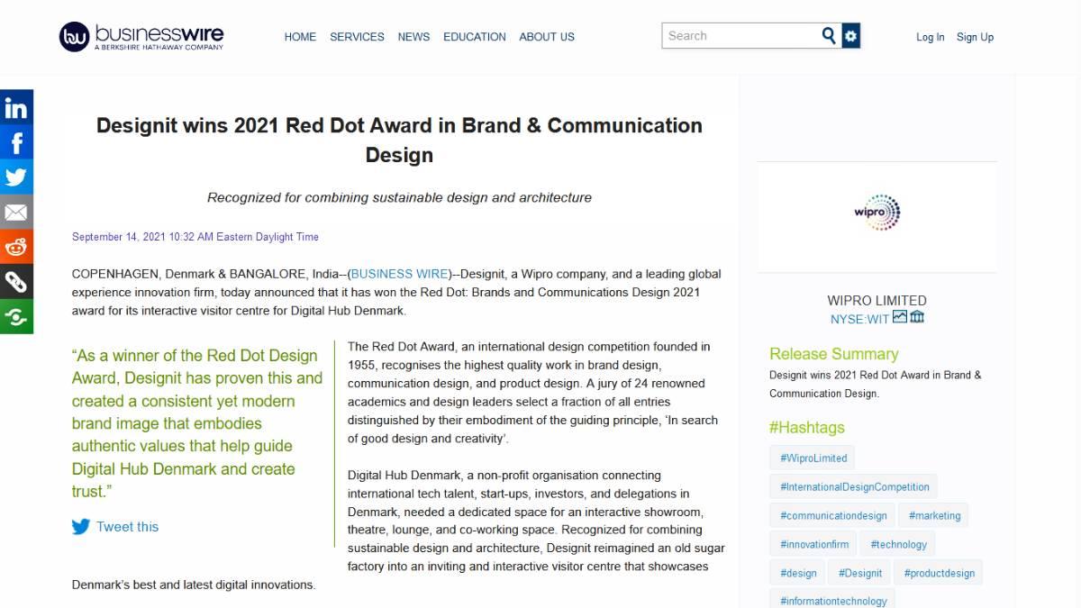
Task: Click the September 14, 2021 timestamp
Action: point(195,237)
